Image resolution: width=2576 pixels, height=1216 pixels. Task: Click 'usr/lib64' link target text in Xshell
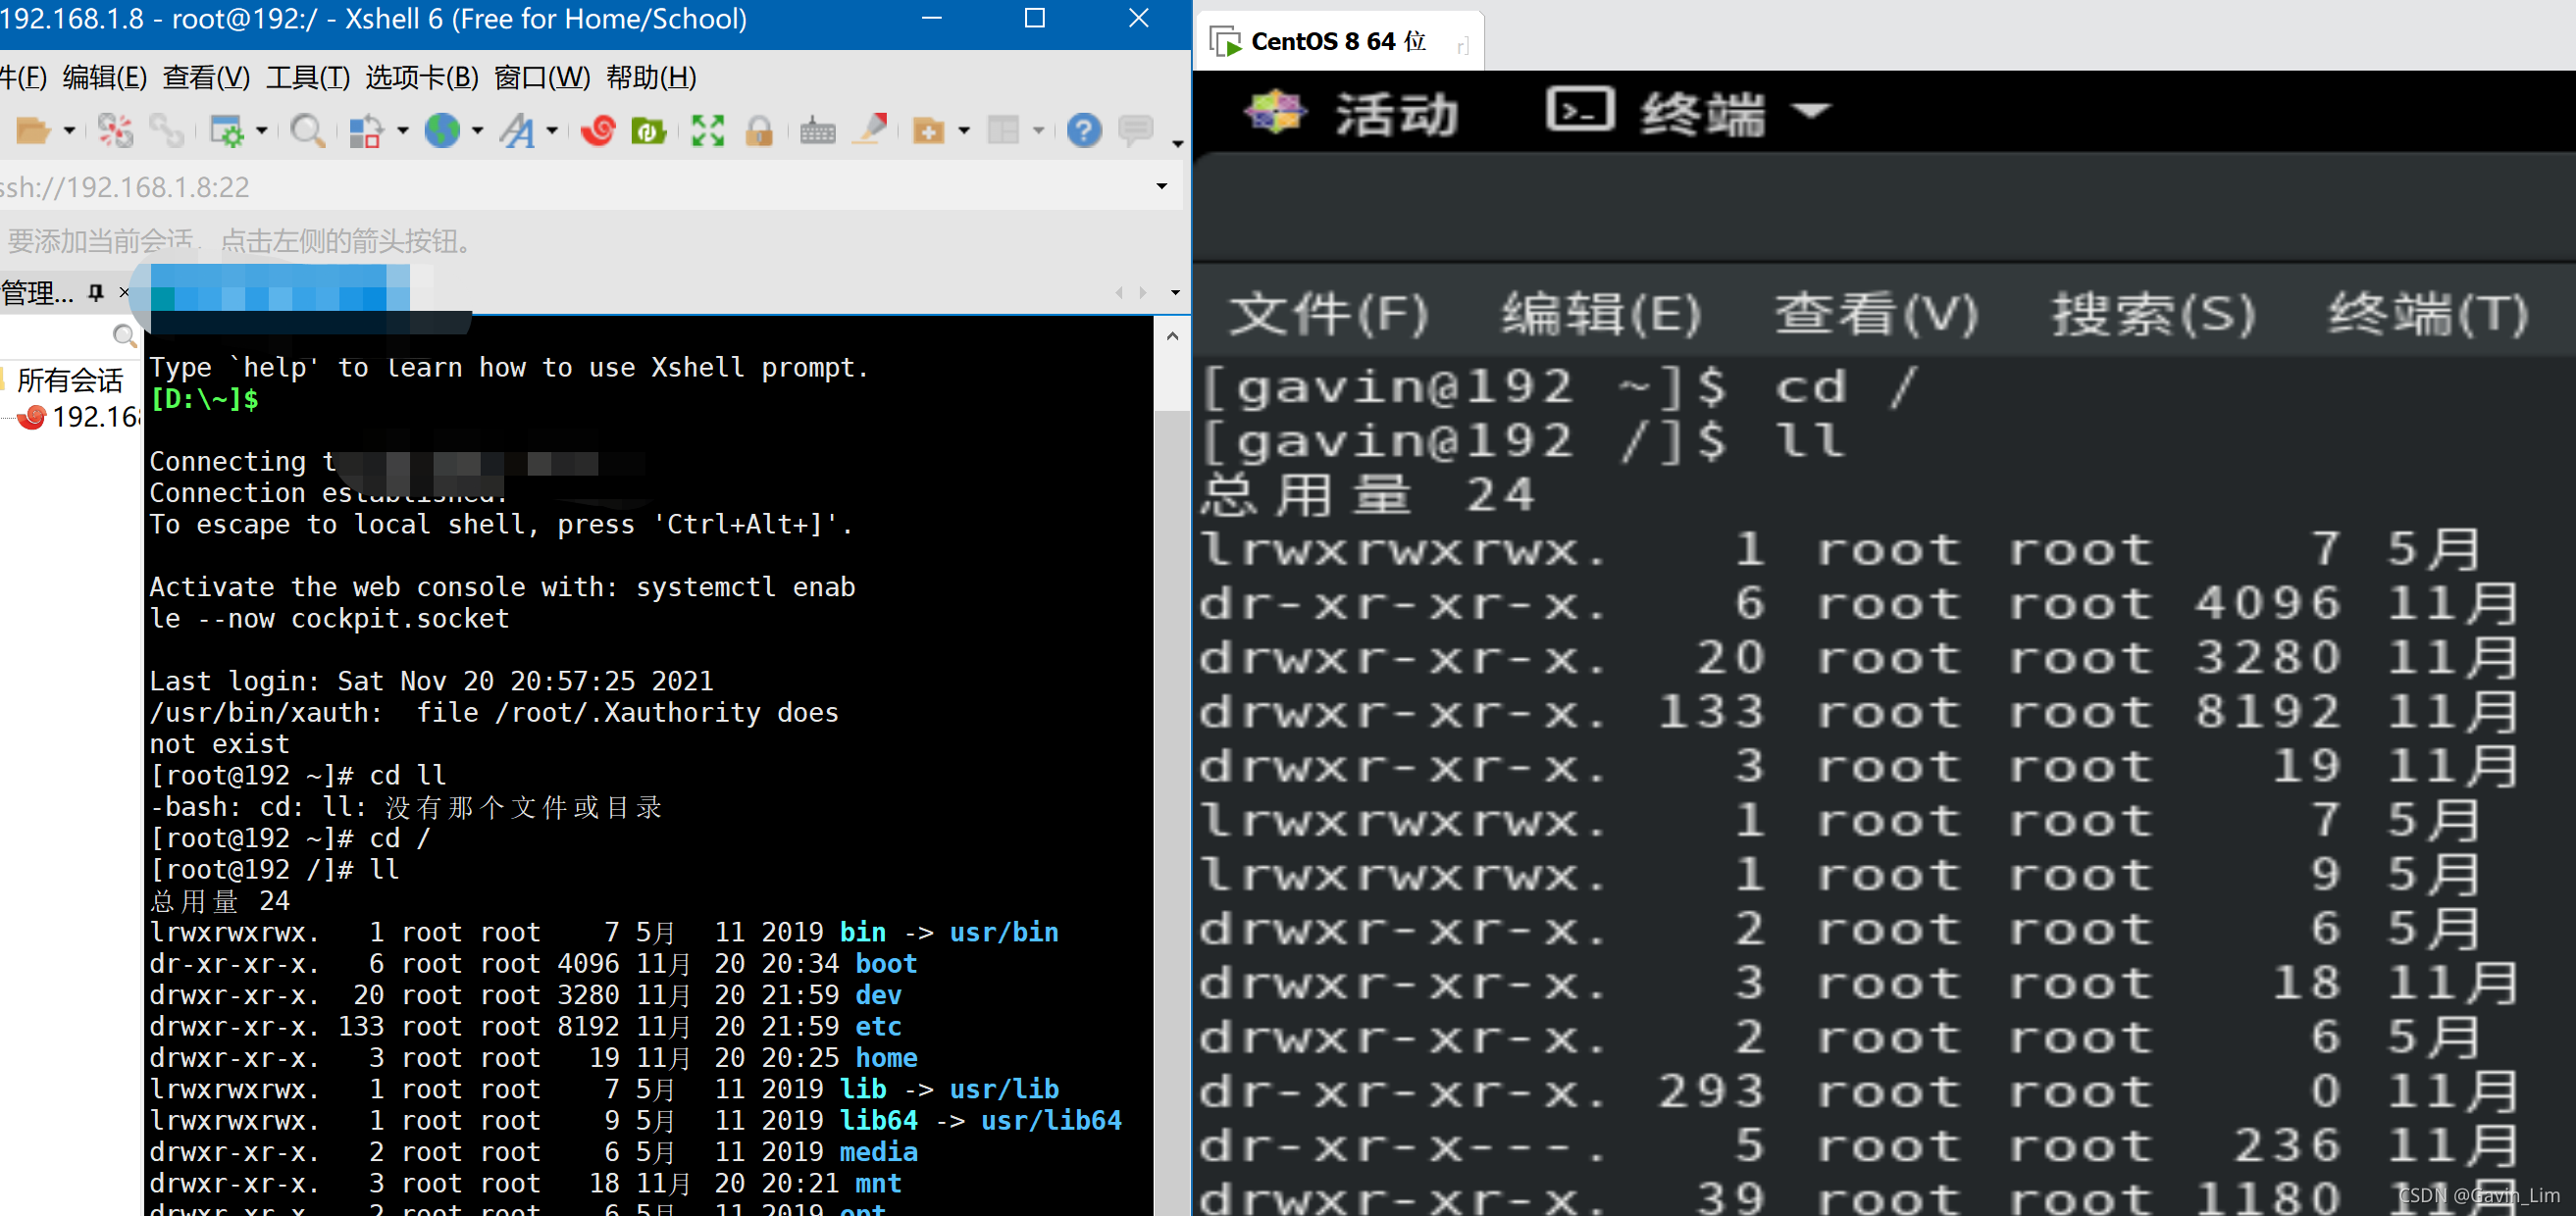pyautogui.click(x=1051, y=1120)
